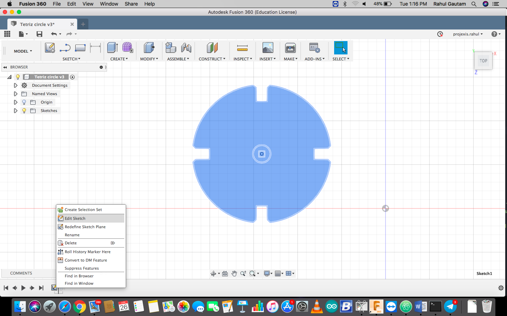
Task: Expand the Origin tree node
Action: click(x=15, y=102)
